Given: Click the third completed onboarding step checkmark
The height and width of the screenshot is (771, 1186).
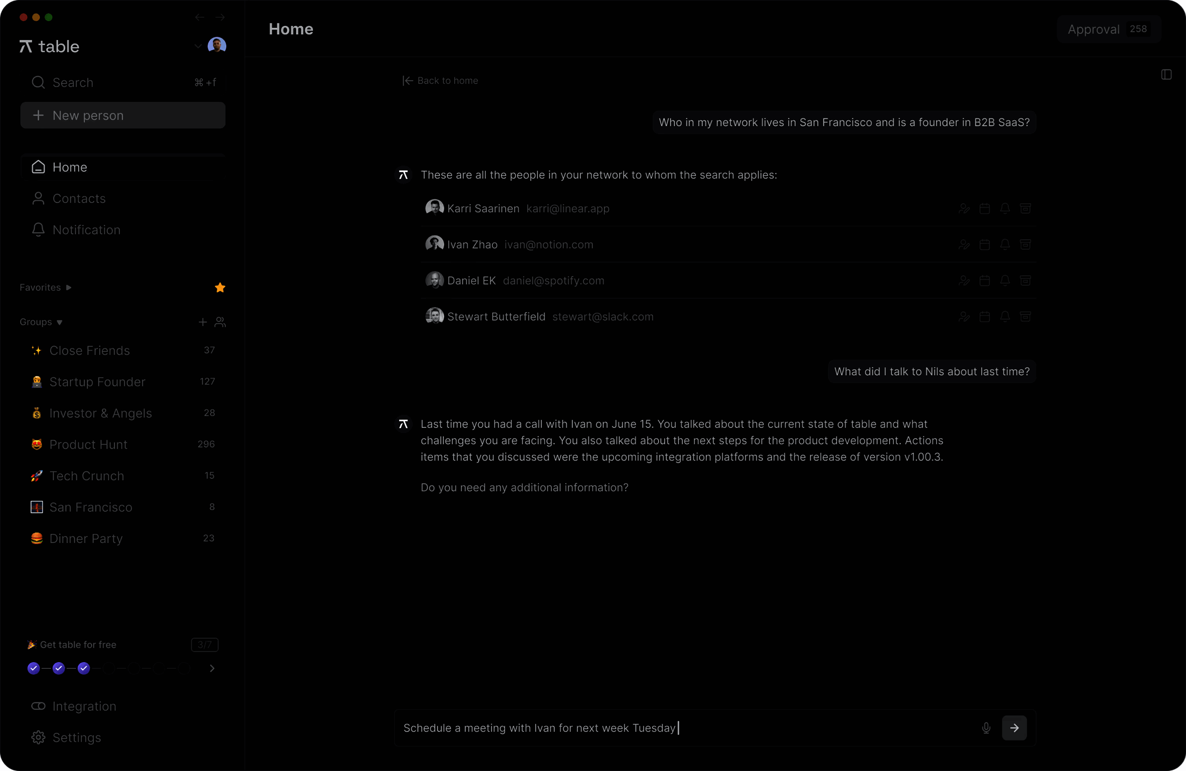Looking at the screenshot, I should click(84, 668).
